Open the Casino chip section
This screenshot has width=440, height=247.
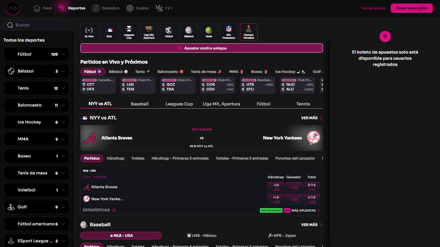(x=138, y=8)
